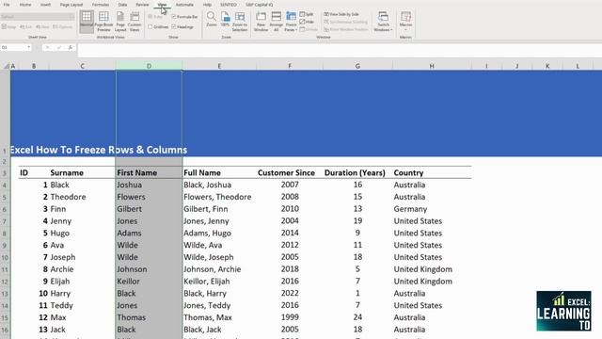Image resolution: width=602 pixels, height=339 pixels.
Task: Click cell 'Keillor, Elijah'
Action: point(219,282)
